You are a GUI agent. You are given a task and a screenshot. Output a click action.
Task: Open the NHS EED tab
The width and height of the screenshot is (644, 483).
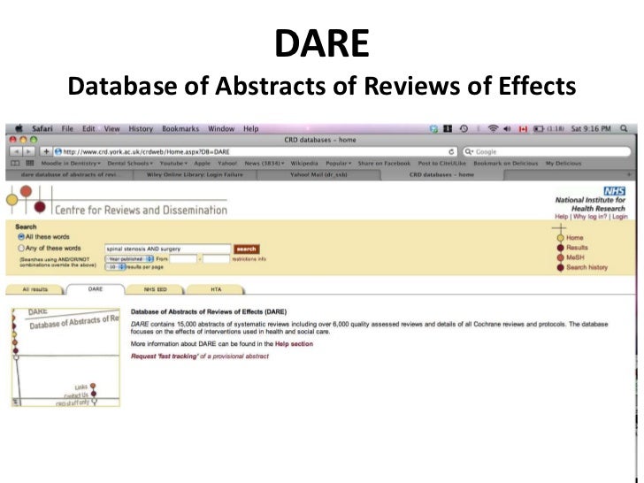(156, 289)
